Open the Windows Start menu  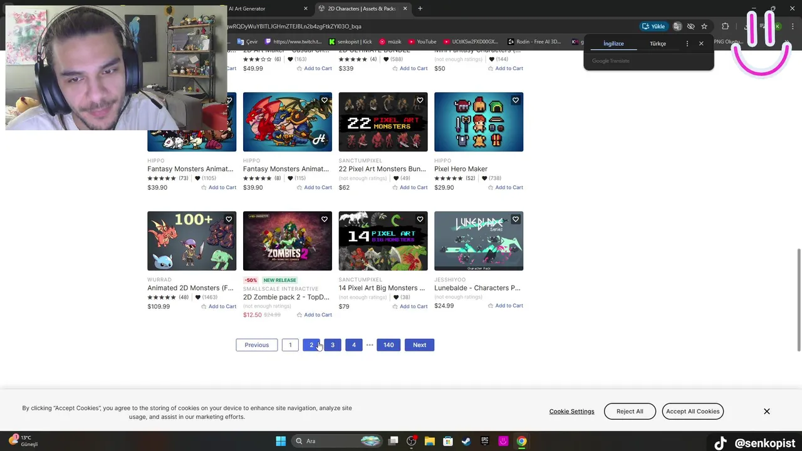(x=281, y=441)
